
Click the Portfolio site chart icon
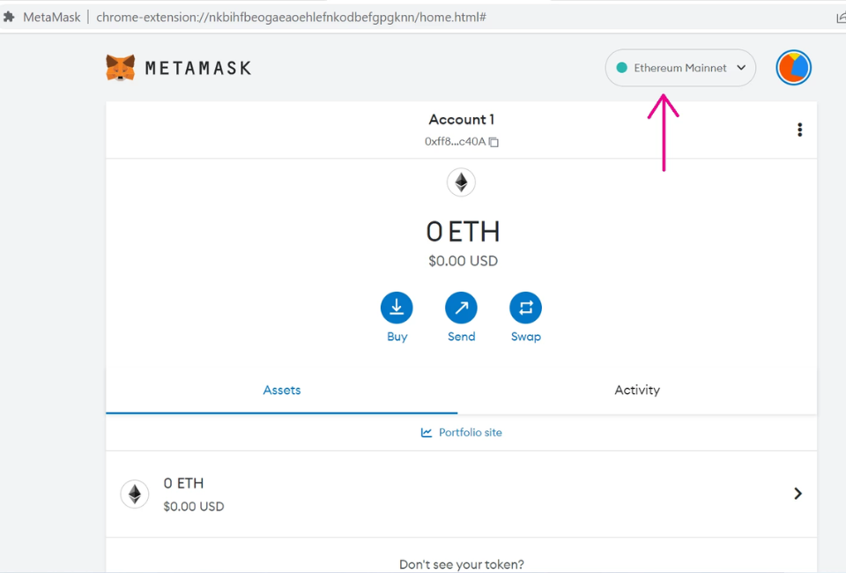(426, 432)
